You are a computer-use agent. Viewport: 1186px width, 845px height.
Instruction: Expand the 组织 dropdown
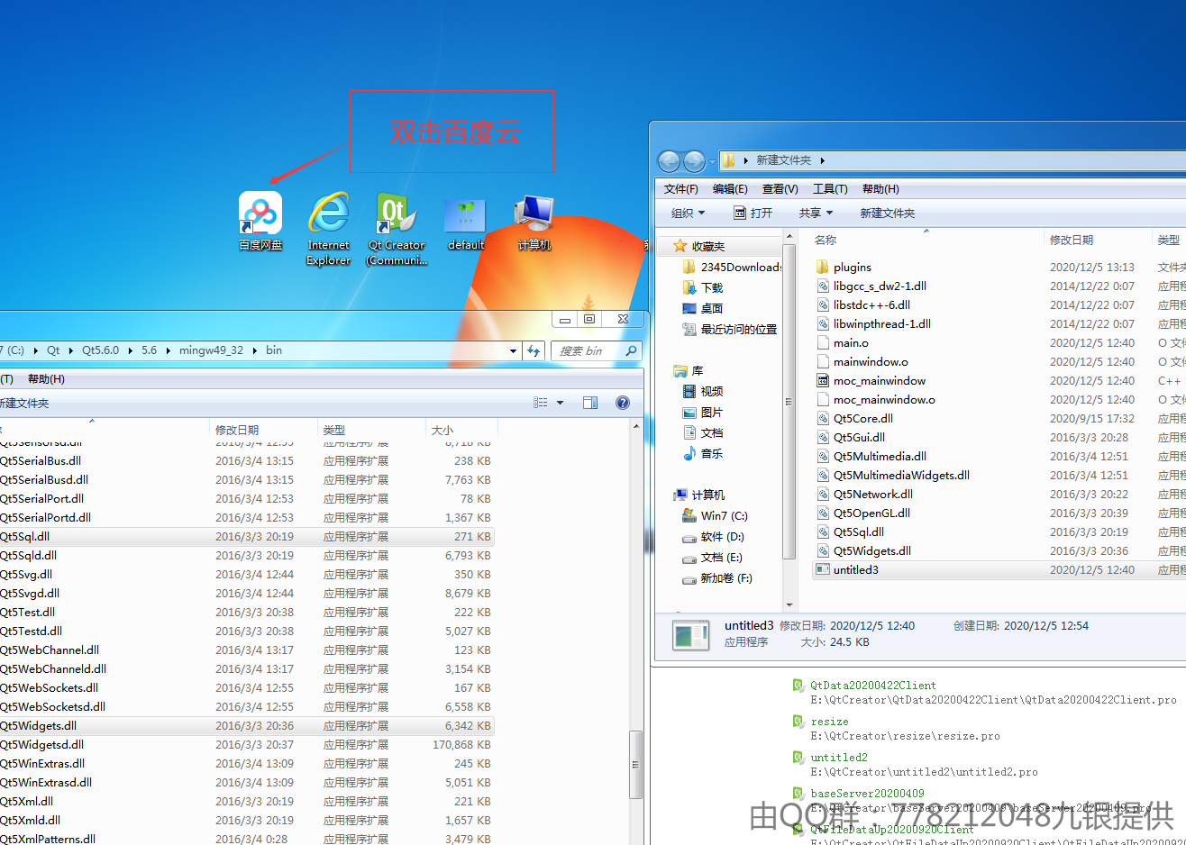tap(688, 214)
